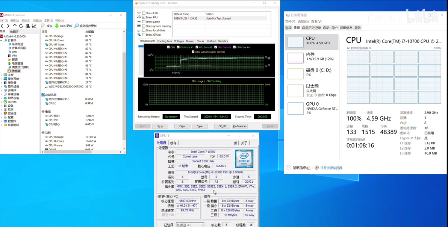
Task: Enable the Stress cache checkbox
Action: coord(144,22)
